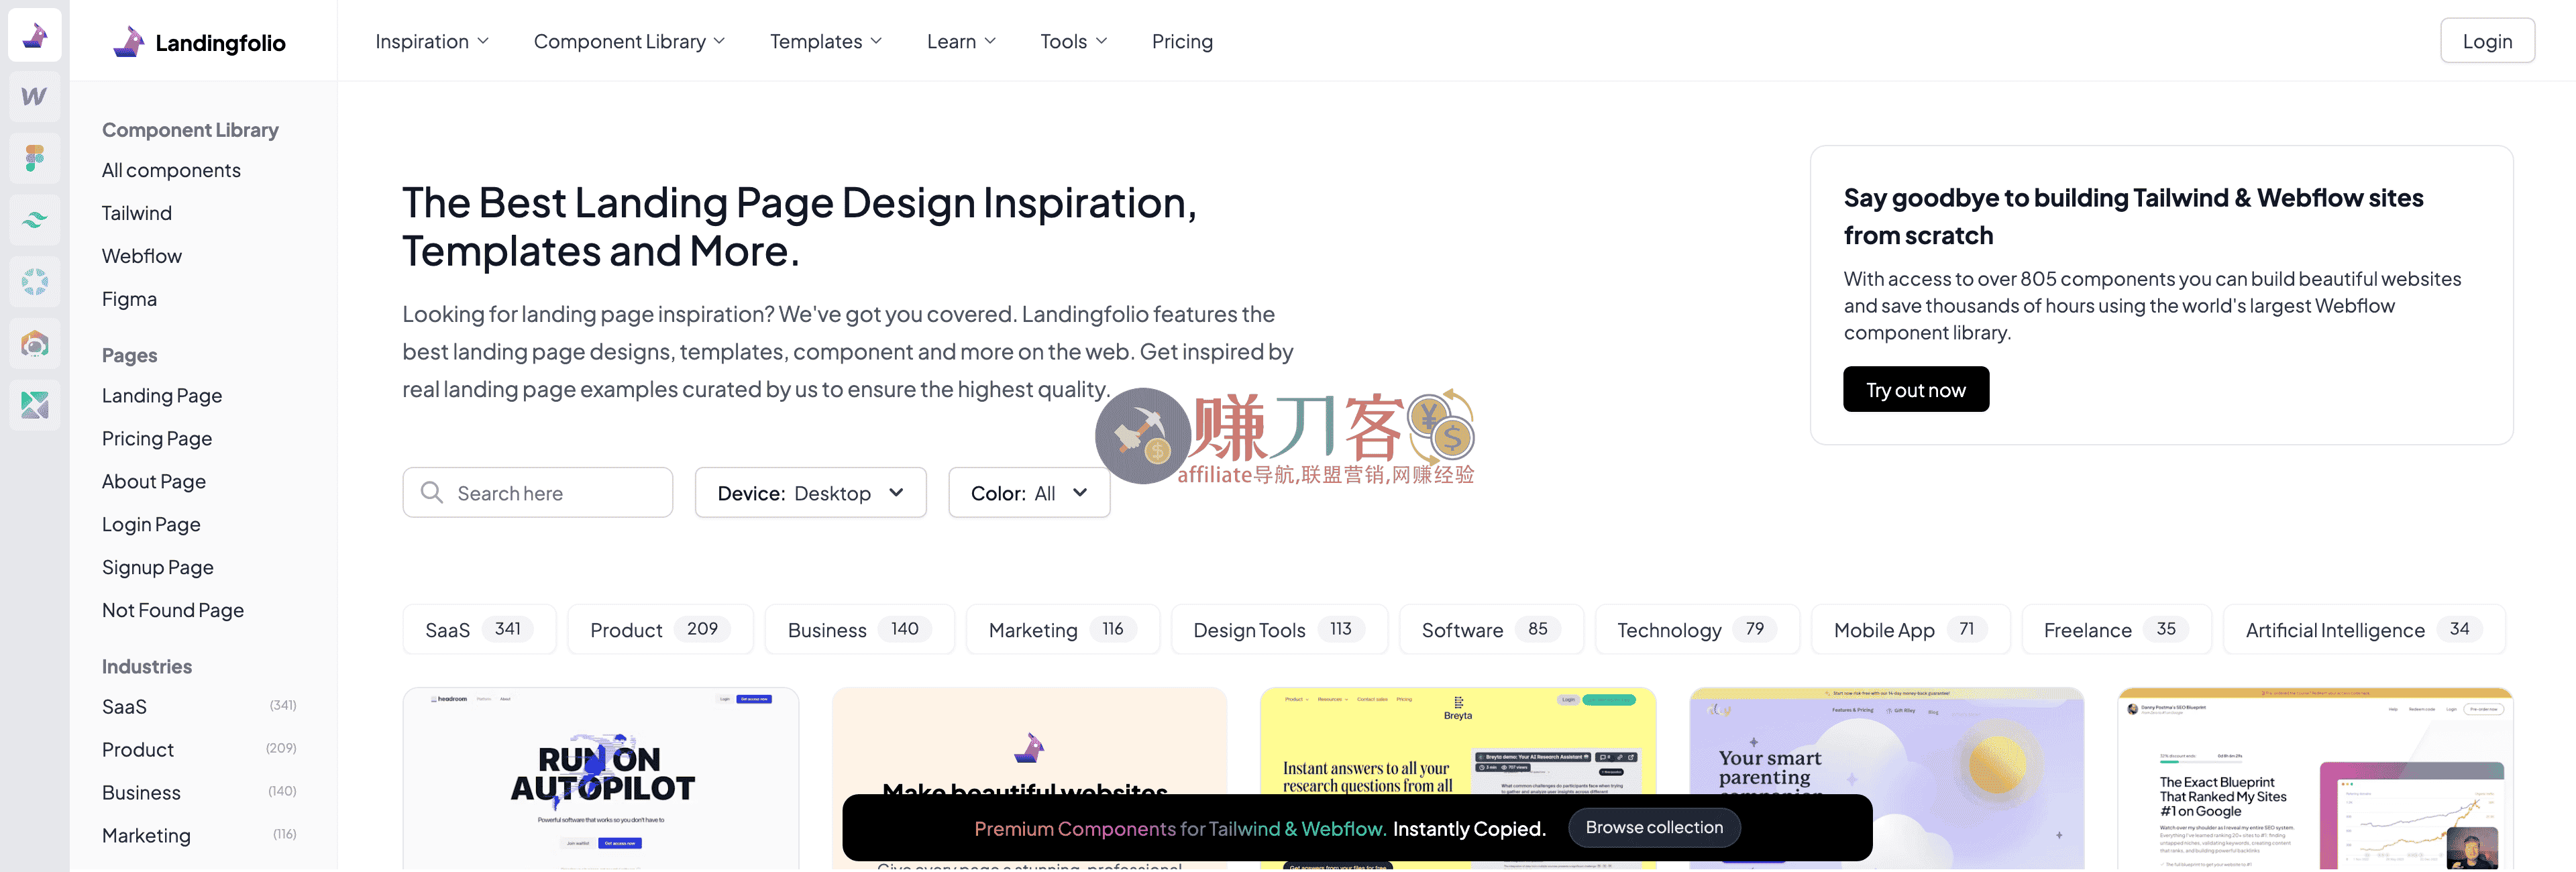Open Login Page in sidebar
The image size is (2576, 872).
pyautogui.click(x=151, y=525)
